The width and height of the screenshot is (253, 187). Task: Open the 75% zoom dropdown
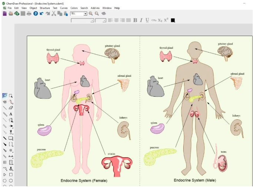(x=85, y=14)
